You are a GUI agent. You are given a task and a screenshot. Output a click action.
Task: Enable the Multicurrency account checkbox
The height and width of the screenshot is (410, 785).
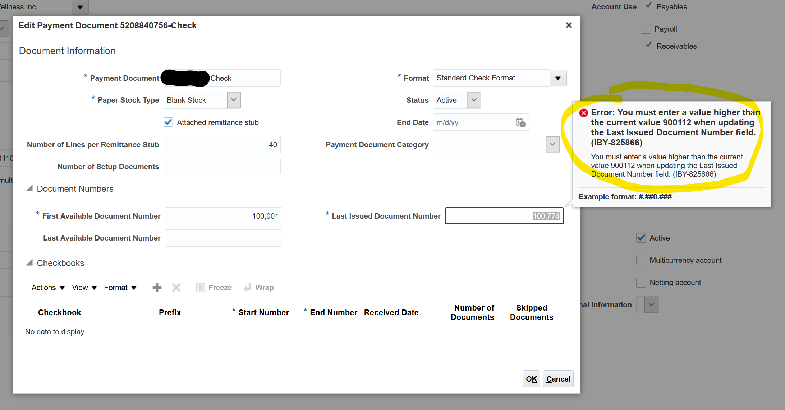coord(641,260)
